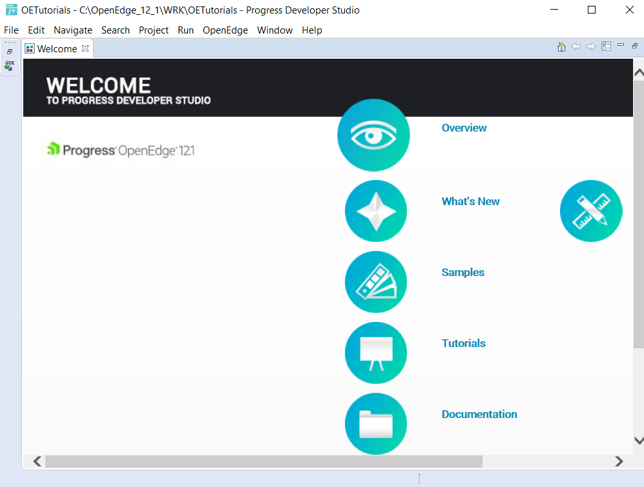Click the Restore icon in left sidebar
This screenshot has height=487, width=644.
10,52
